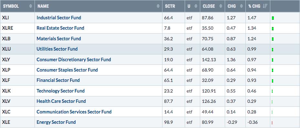Toggle % CHG descending sort icon

click(x=265, y=6)
